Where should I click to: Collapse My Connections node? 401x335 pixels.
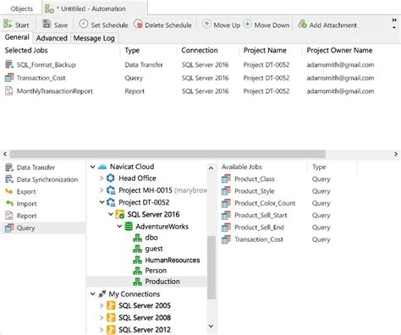coord(93,294)
